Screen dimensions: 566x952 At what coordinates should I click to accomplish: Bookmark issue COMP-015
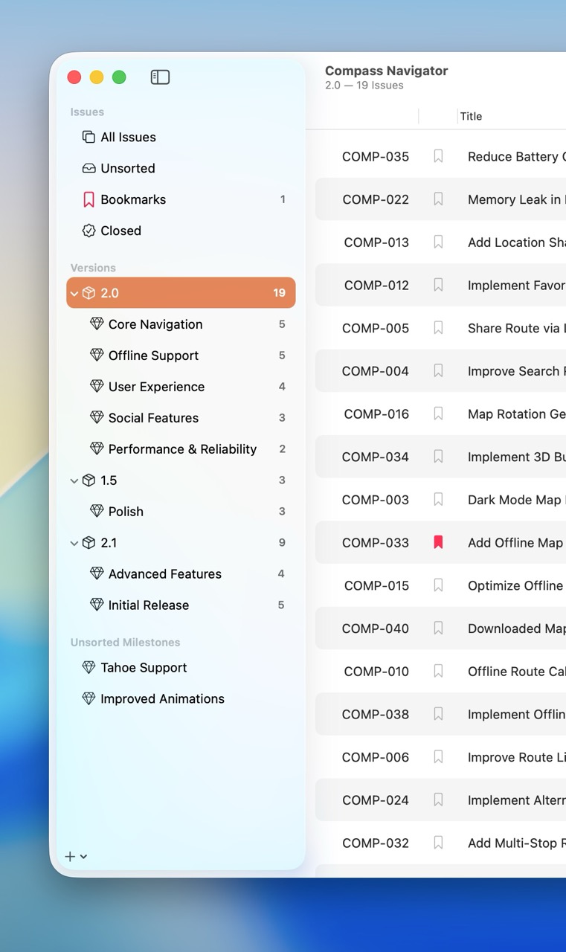438,586
